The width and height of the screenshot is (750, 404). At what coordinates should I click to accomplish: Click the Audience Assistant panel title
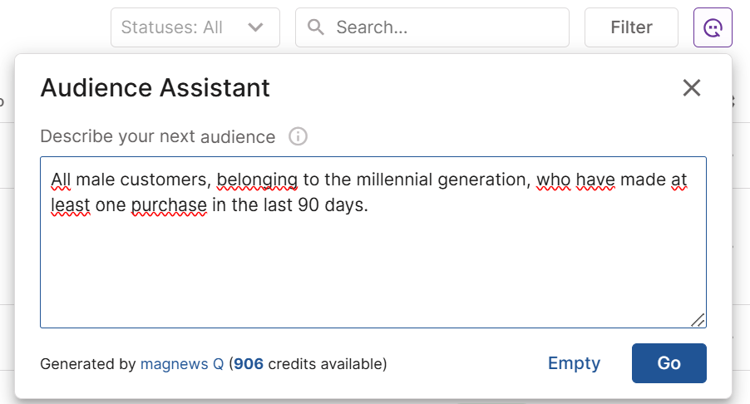[155, 88]
